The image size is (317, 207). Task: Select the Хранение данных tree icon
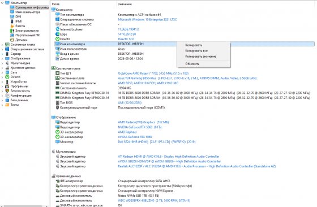click(7, 68)
